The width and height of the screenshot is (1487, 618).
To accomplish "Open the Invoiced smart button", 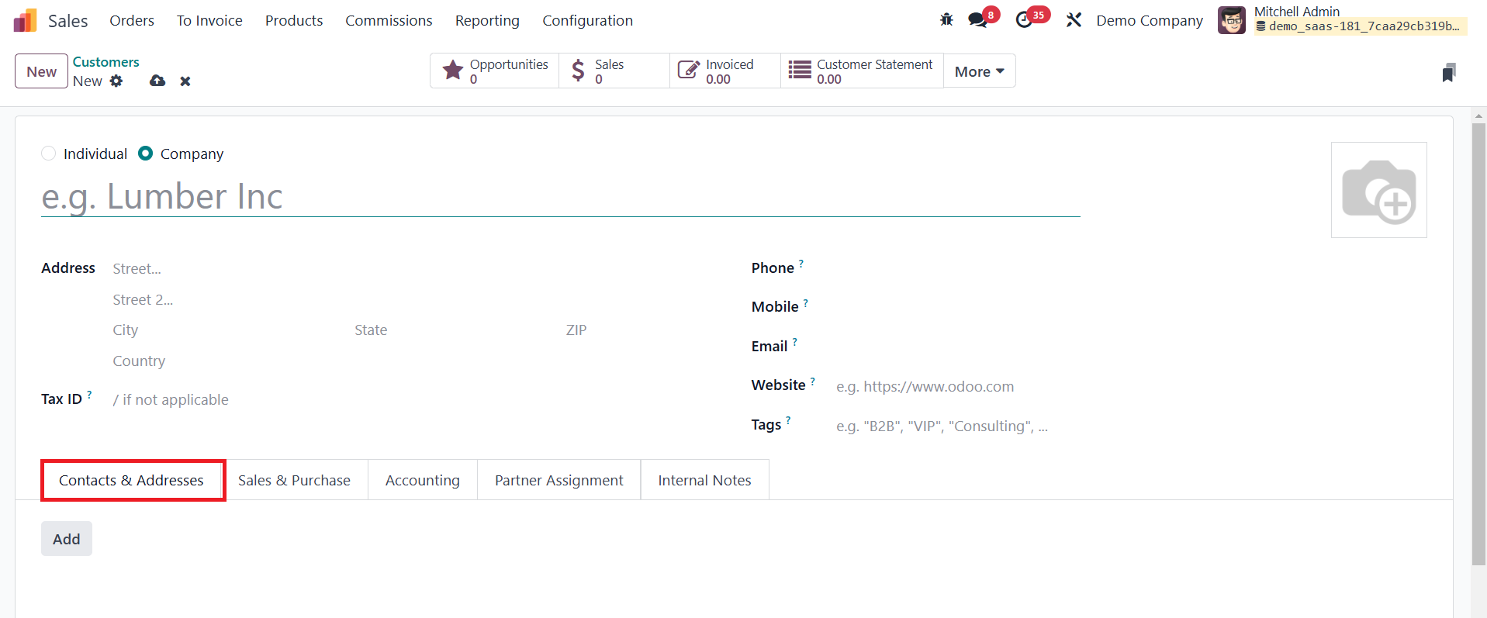I will tap(725, 71).
